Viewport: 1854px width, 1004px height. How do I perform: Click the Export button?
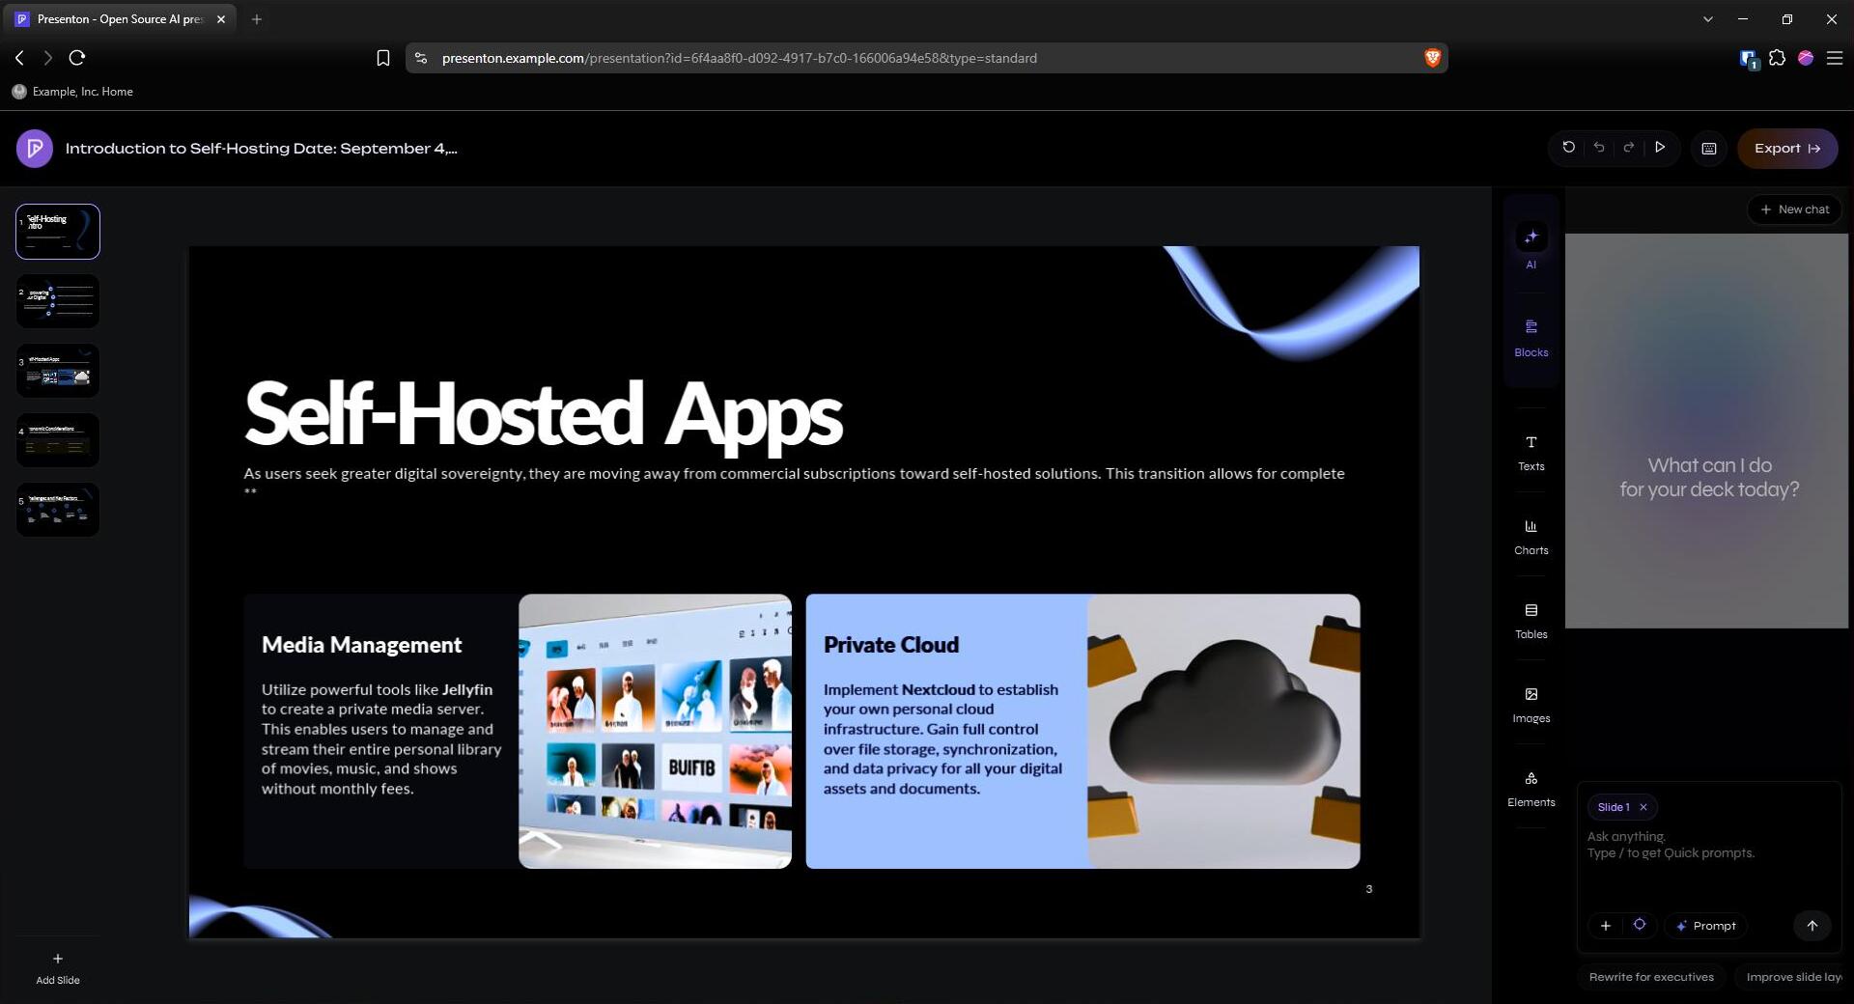pos(1787,149)
